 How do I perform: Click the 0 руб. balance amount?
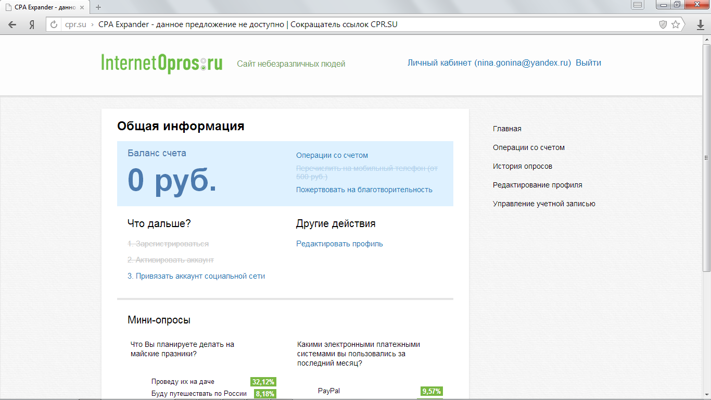[x=172, y=180]
